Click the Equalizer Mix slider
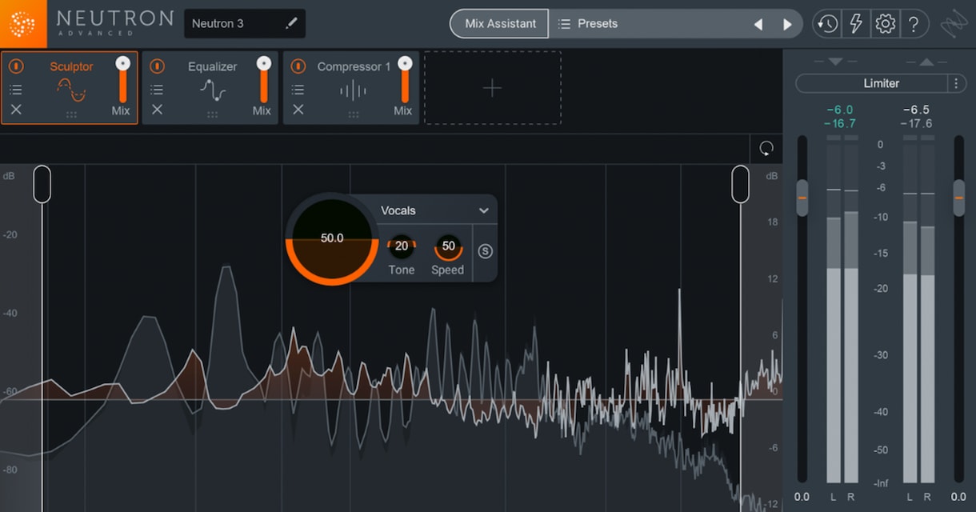Image resolution: width=976 pixels, height=512 pixels. pyautogui.click(x=263, y=79)
